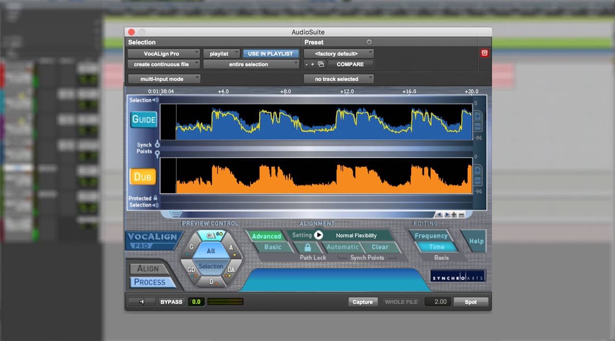Toggle Advanced alignment mode
The image size is (615, 341).
coord(267,236)
